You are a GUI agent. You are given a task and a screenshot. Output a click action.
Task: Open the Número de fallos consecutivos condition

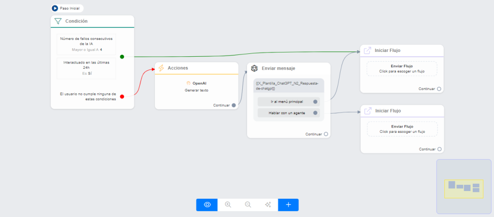86,44
